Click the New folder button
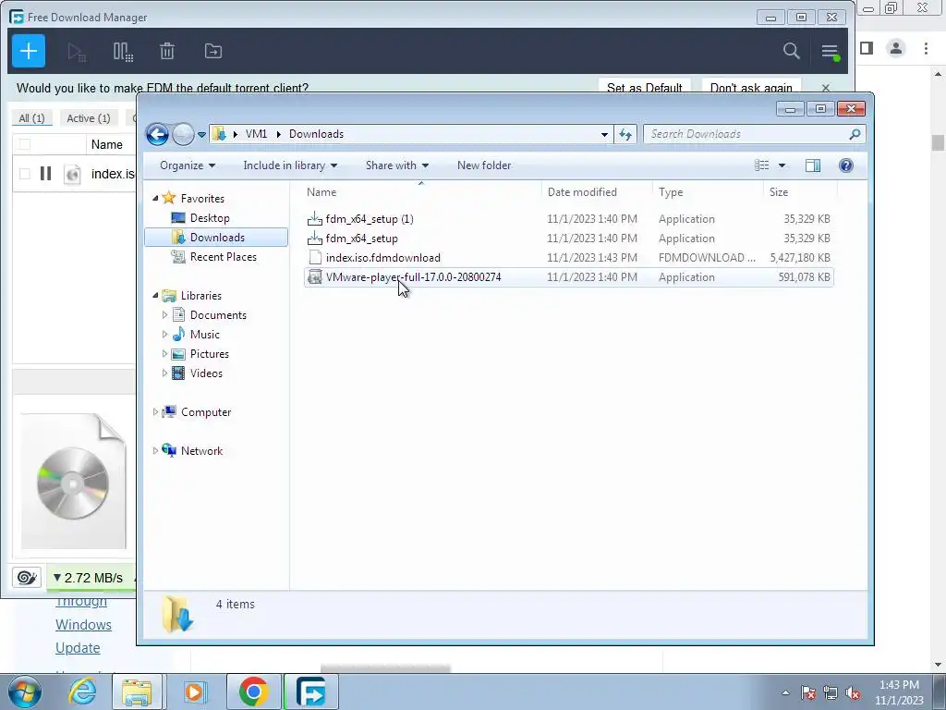Screen dimensions: 946x710 [484, 165]
